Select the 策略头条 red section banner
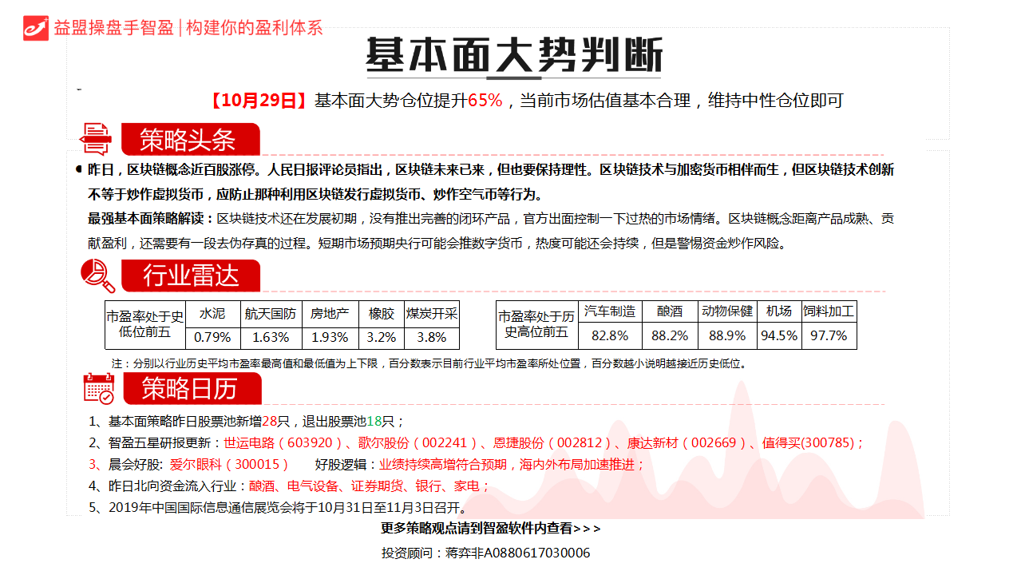 [190, 140]
